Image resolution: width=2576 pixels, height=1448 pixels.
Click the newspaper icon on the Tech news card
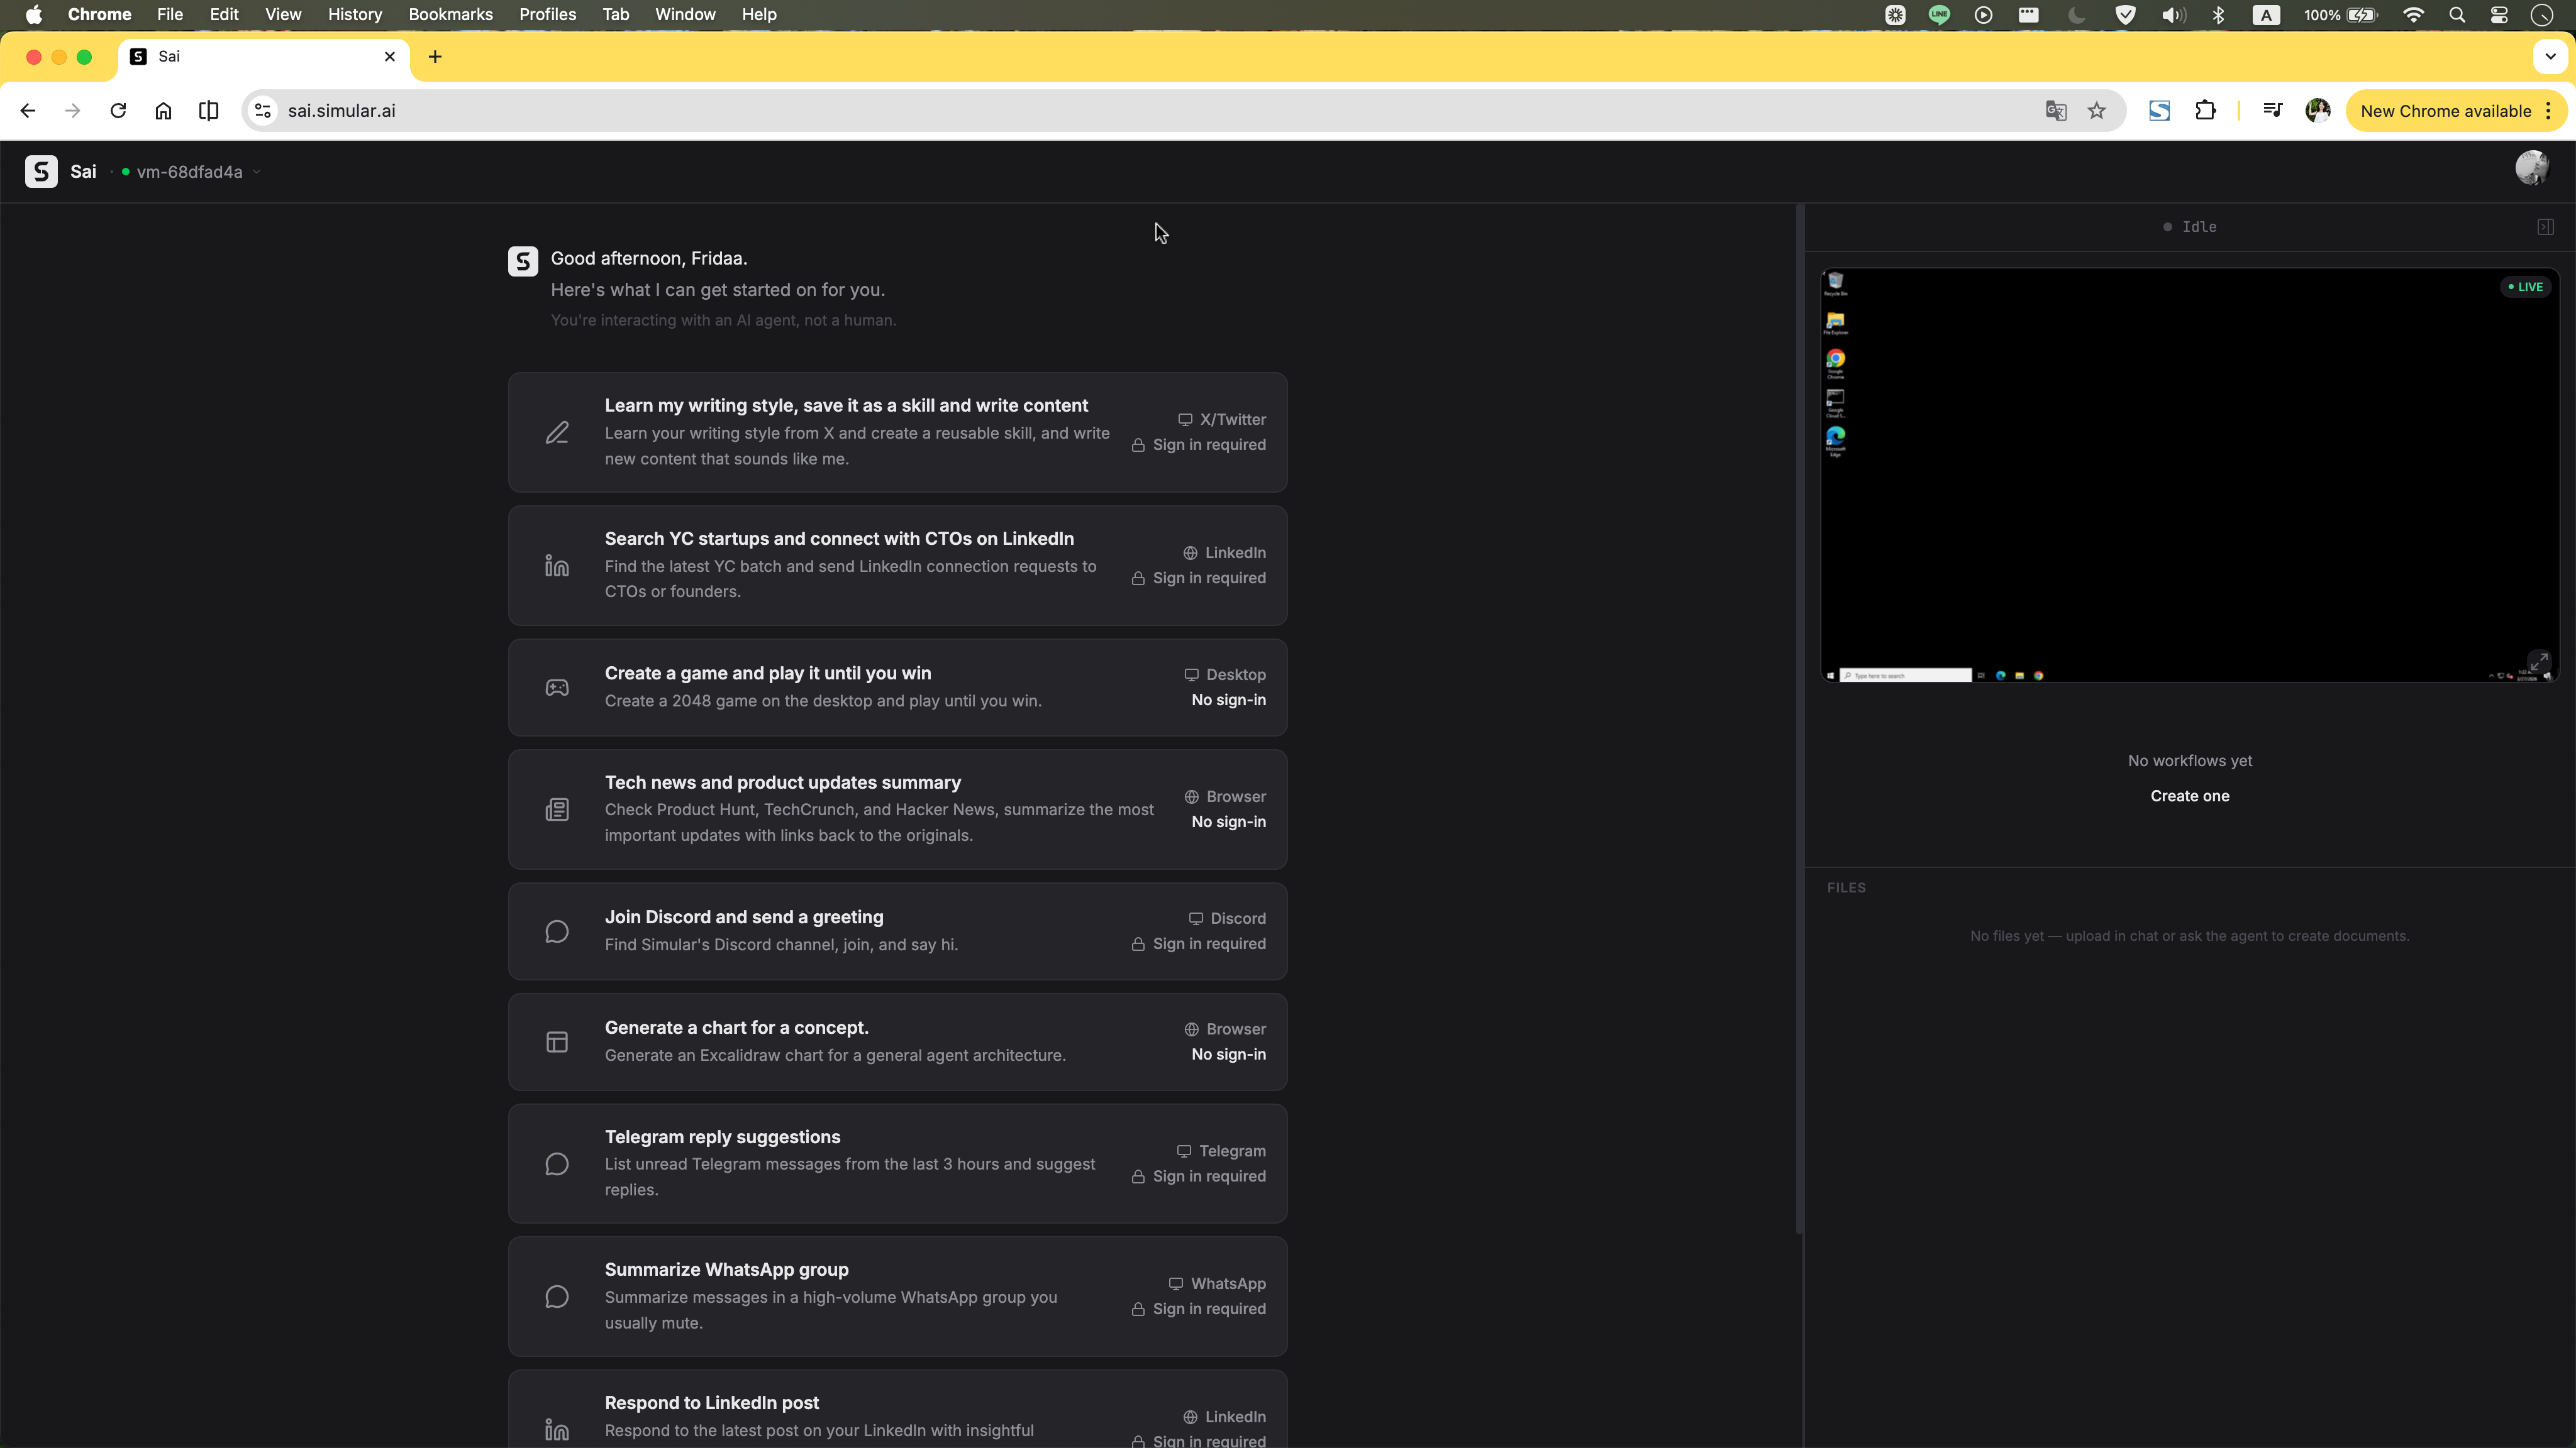click(557, 809)
